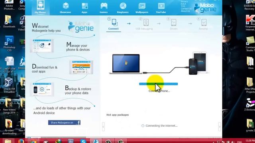Viewport: 255px width, 143px height.
Task: Click the Mobogenie taskbar button
Action: pyautogui.click(x=96, y=141)
